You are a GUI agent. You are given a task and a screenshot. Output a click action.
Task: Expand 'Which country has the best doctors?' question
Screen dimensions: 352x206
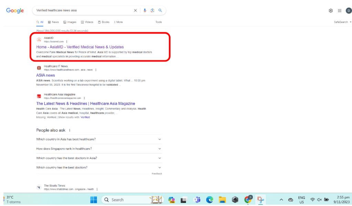[99, 168]
